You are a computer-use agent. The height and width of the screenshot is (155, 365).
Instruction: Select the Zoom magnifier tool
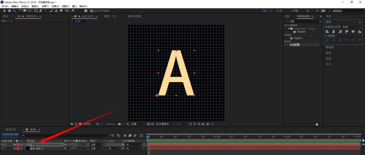tap(14, 11)
